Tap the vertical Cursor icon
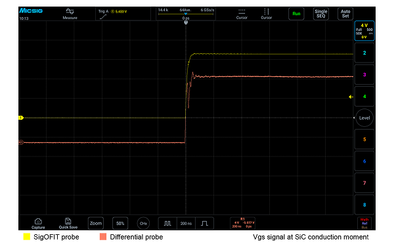394x250 pixels. tap(267, 14)
